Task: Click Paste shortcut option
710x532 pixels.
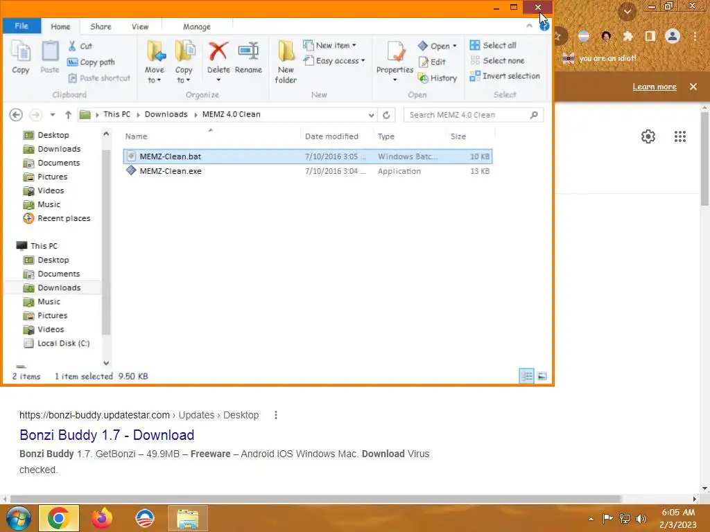Action: [x=100, y=78]
